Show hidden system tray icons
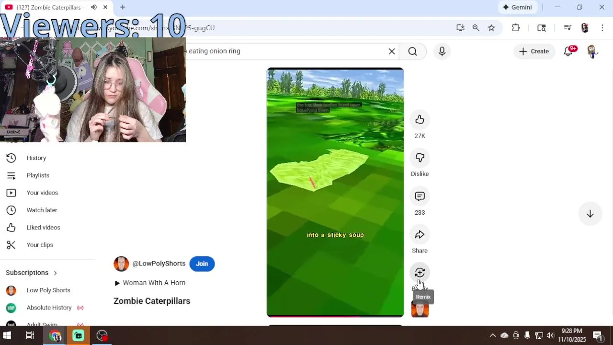The image size is (613, 345). (492, 335)
